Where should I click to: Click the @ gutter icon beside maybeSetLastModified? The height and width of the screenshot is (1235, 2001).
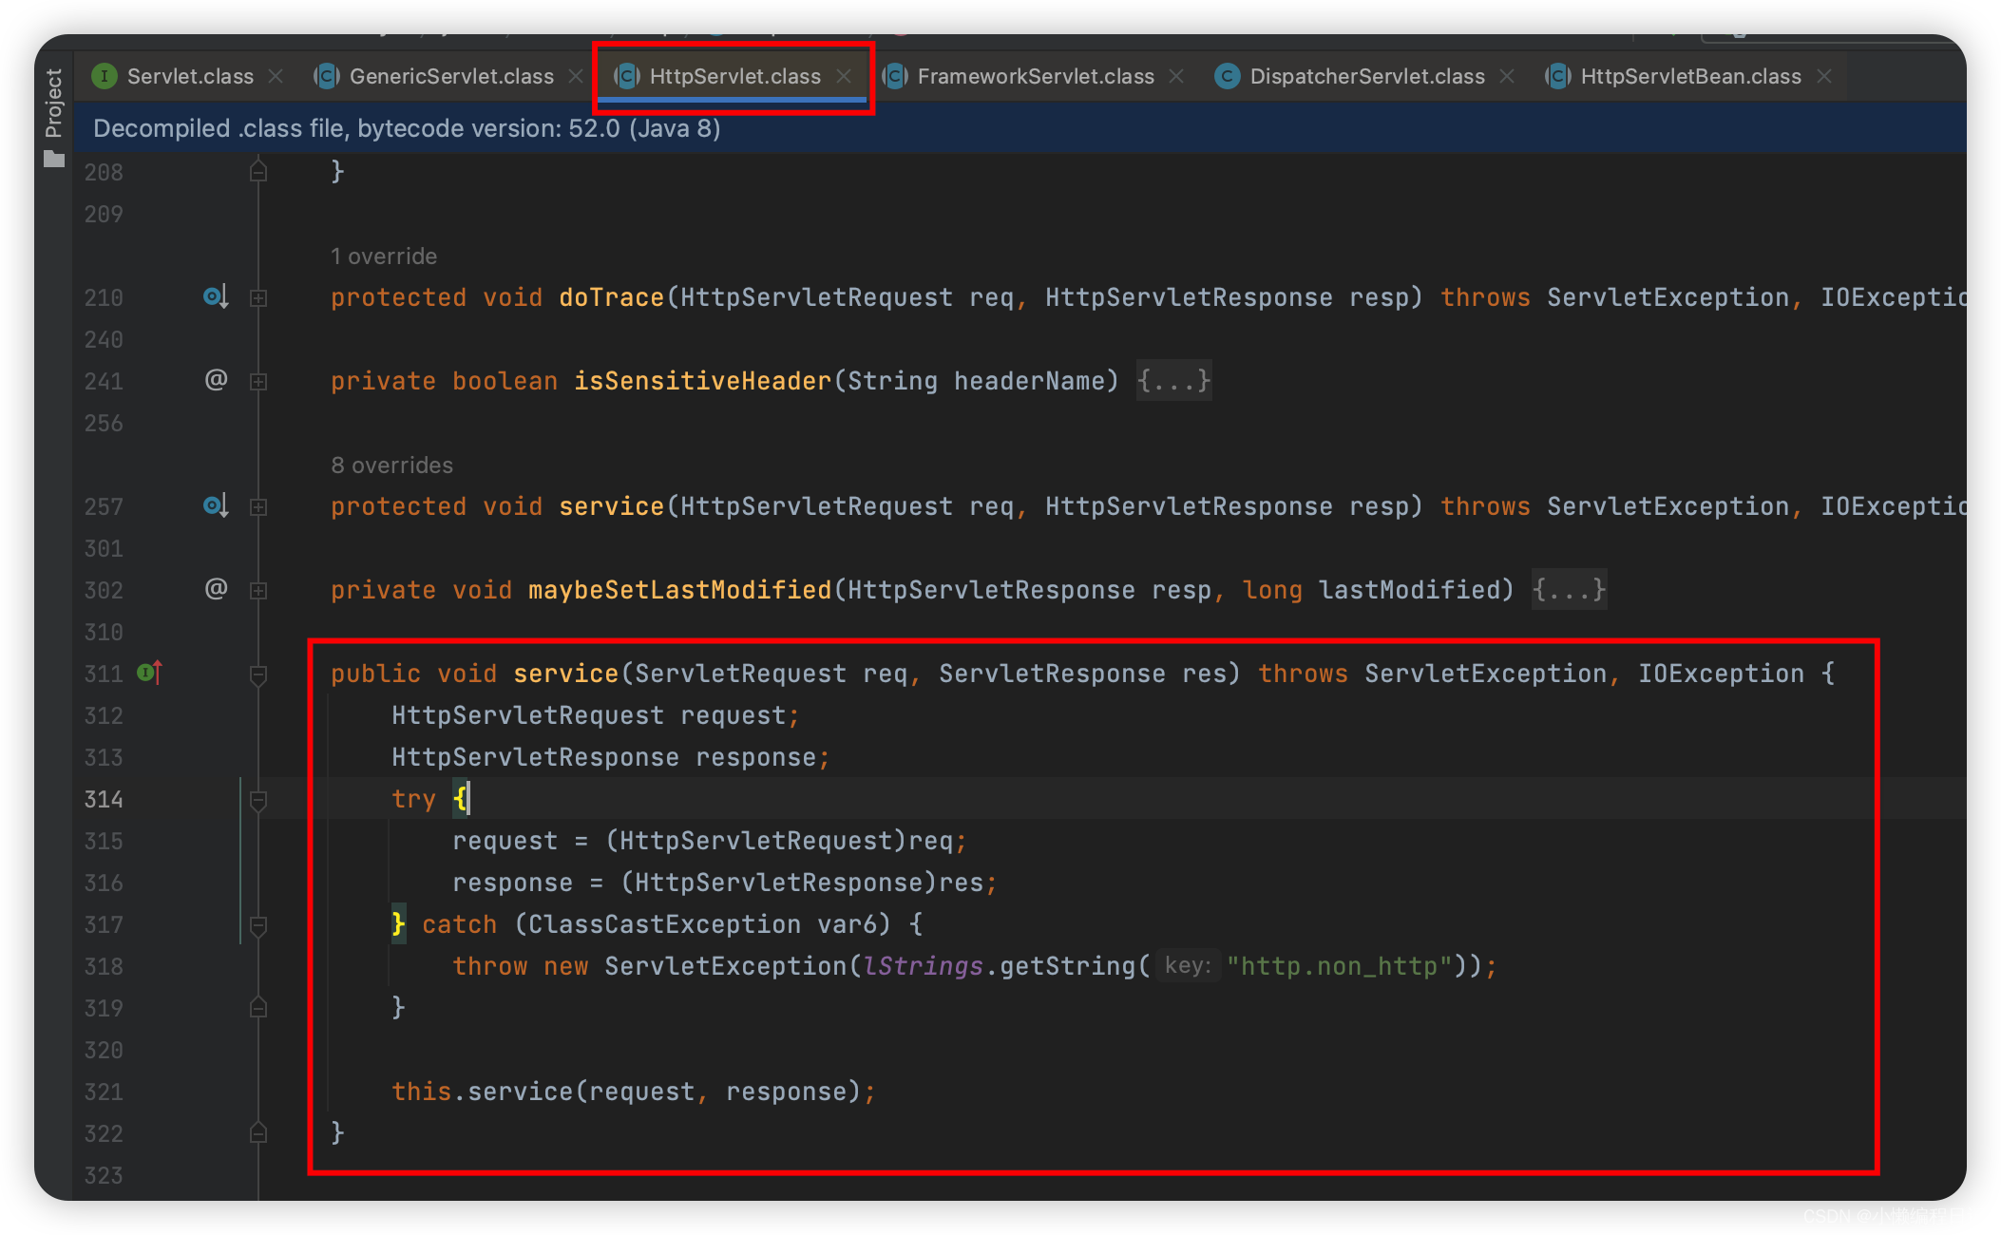(x=216, y=589)
